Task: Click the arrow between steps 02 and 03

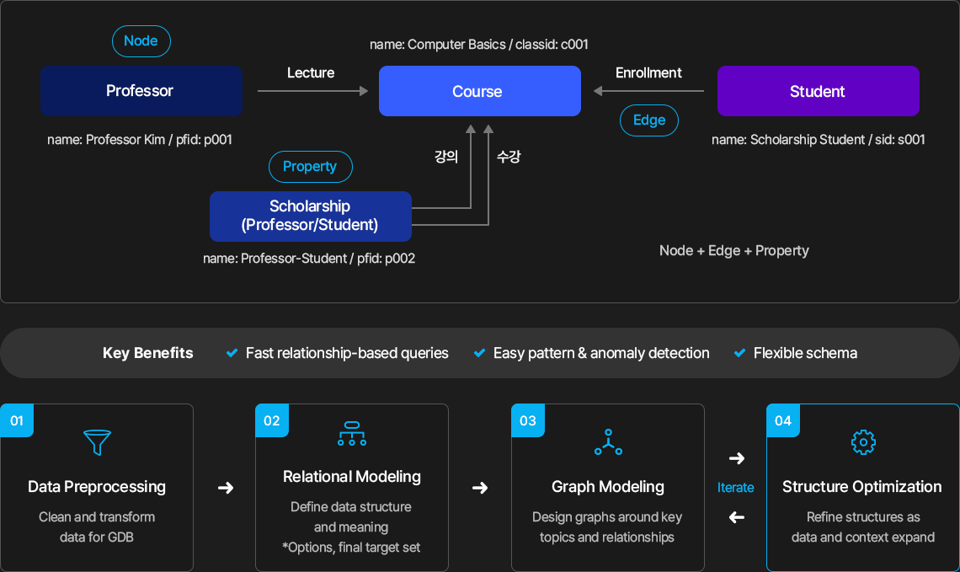Action: click(x=480, y=488)
